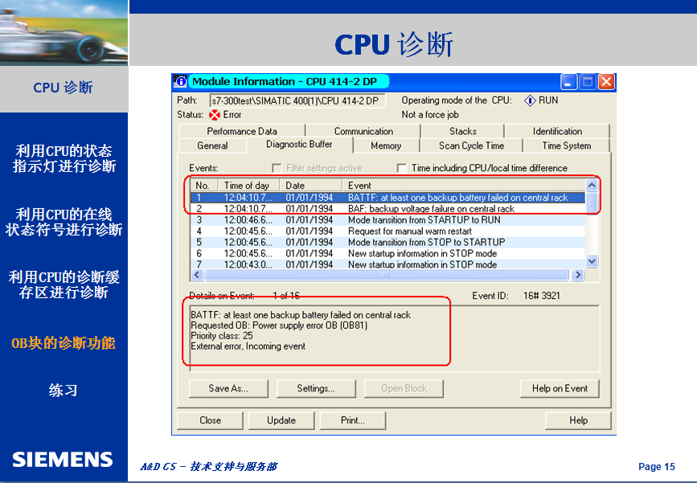Minimize the Module Information window
Image resolution: width=697 pixels, height=483 pixels.
pos(568,82)
